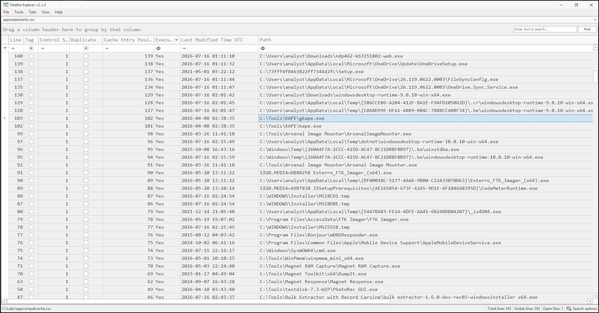Click Path column text filter operator icon
The height and width of the screenshot is (313, 599).
(x=263, y=48)
